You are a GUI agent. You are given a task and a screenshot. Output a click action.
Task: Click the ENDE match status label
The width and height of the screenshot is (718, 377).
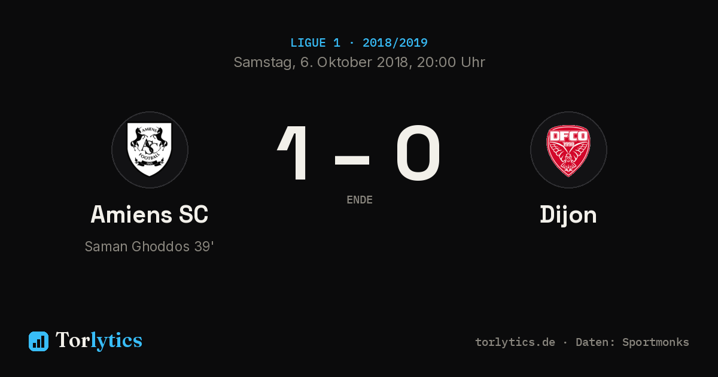pyautogui.click(x=360, y=200)
